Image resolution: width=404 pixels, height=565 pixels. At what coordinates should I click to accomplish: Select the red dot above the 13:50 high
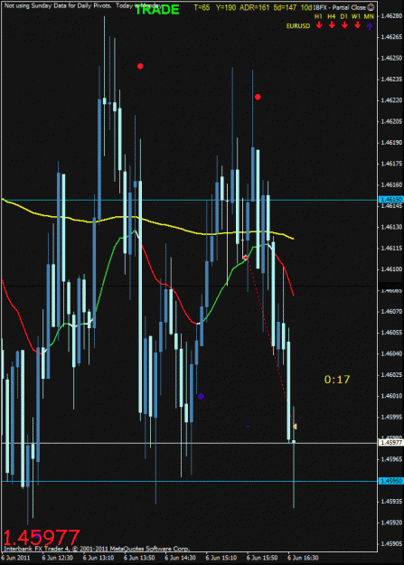tap(140, 66)
